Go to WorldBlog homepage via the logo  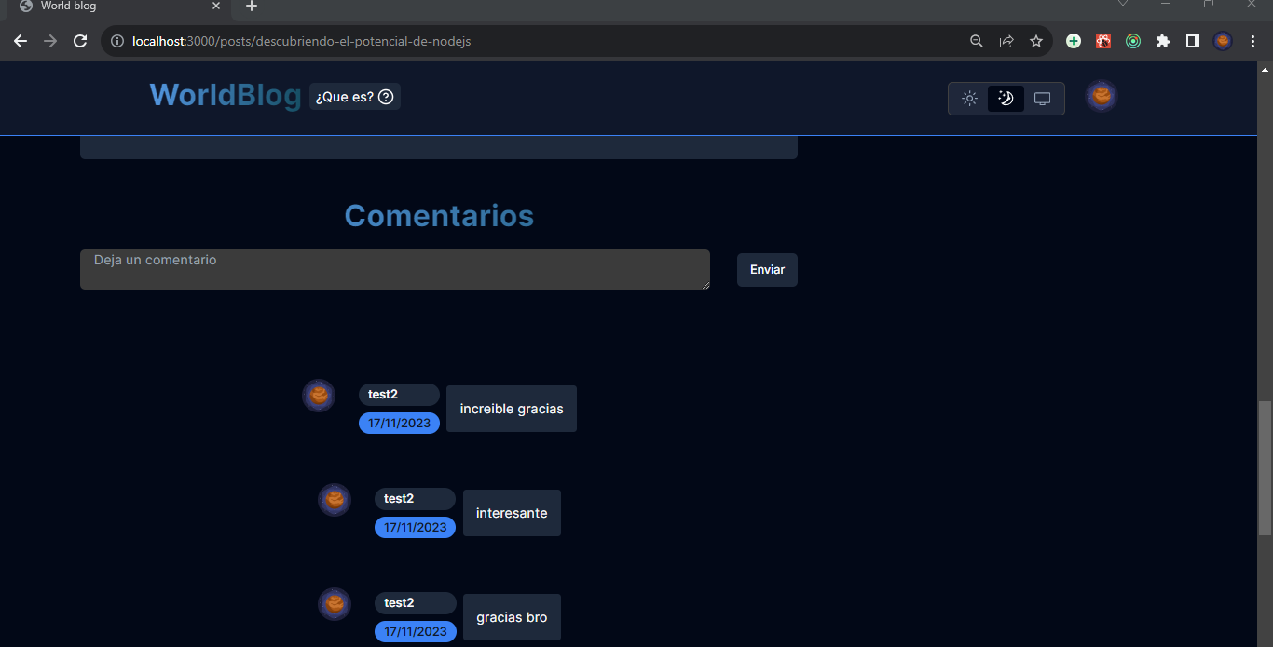point(225,95)
